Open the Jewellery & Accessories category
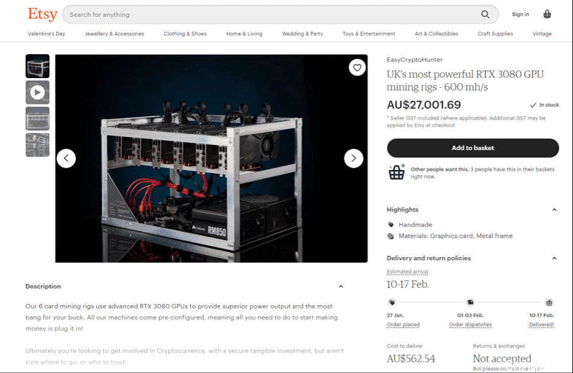Screen dimensions: 573x373 coord(115,34)
